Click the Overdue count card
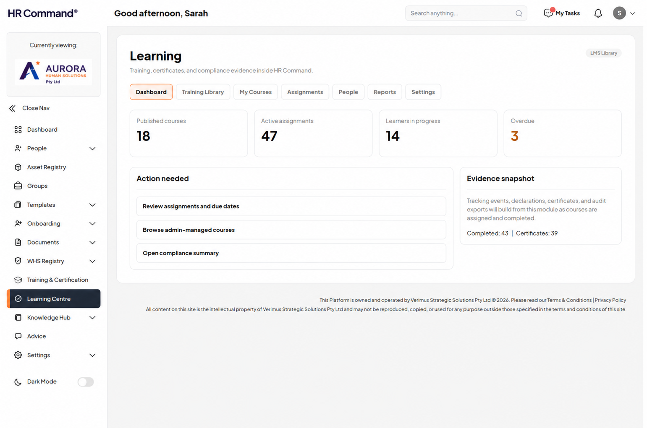Image resolution: width=647 pixels, height=428 pixels. coord(563,133)
